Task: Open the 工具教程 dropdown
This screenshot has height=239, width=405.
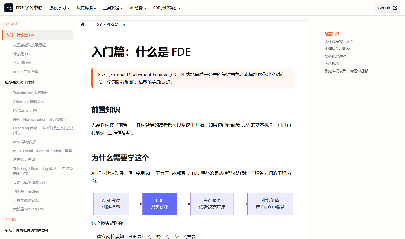Action: pos(113,8)
